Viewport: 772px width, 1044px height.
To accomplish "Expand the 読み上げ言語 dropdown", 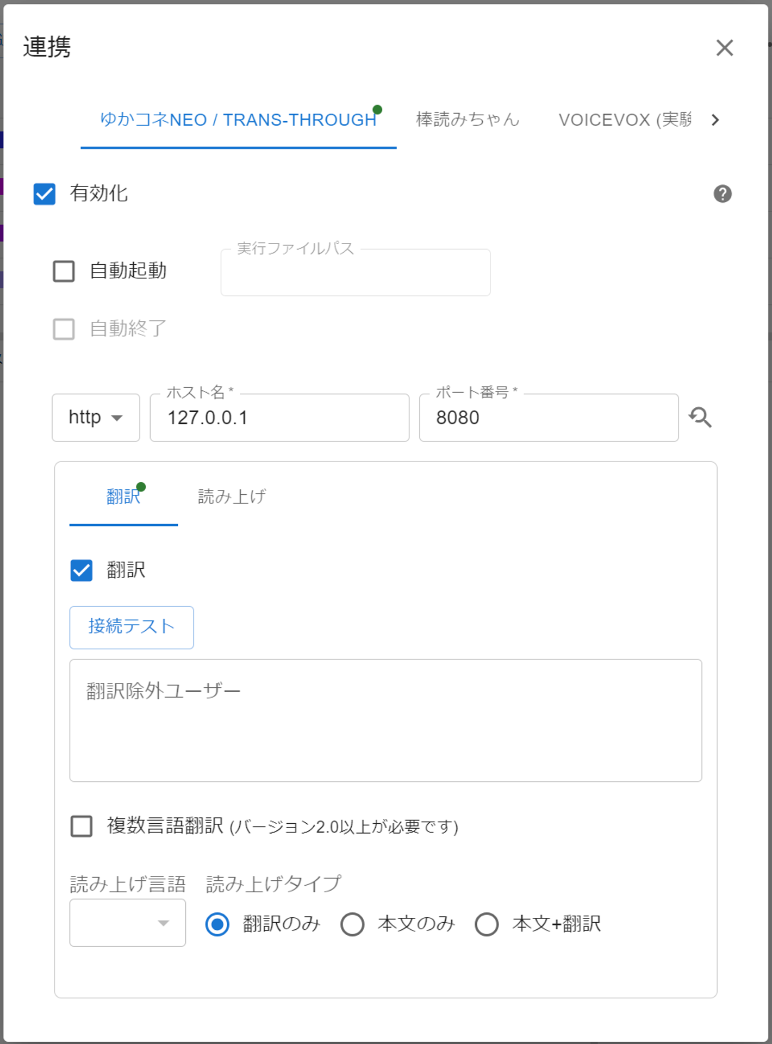I will 128,923.
